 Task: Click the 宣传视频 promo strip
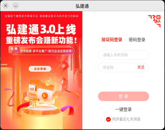(x=47, y=51)
